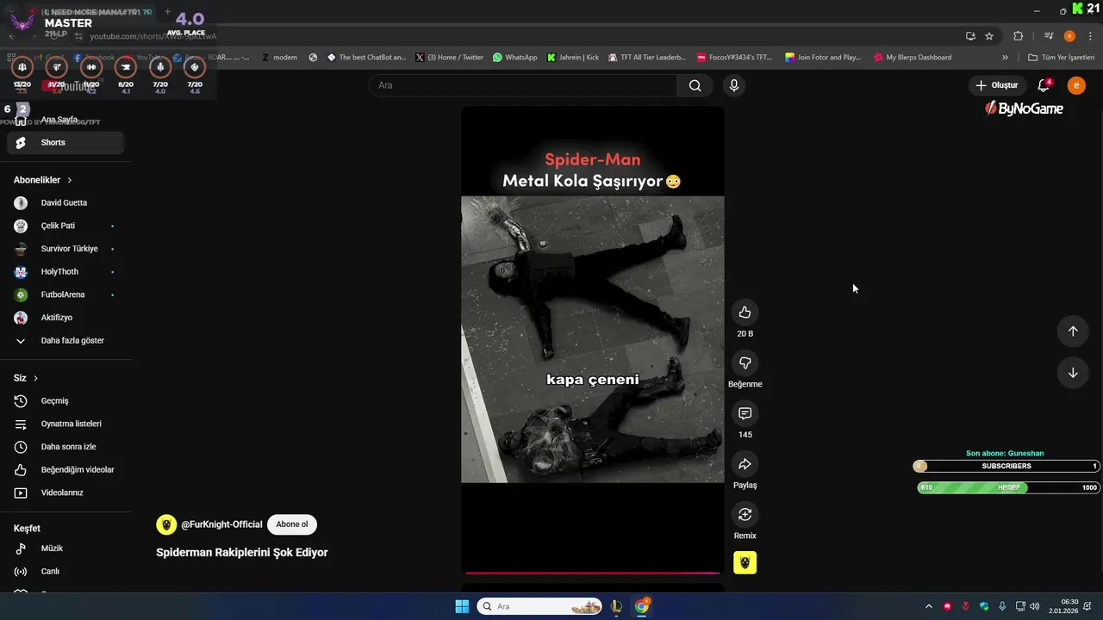
Task: Open the My Blerps Dashboard bookmark
Action: tap(913, 58)
